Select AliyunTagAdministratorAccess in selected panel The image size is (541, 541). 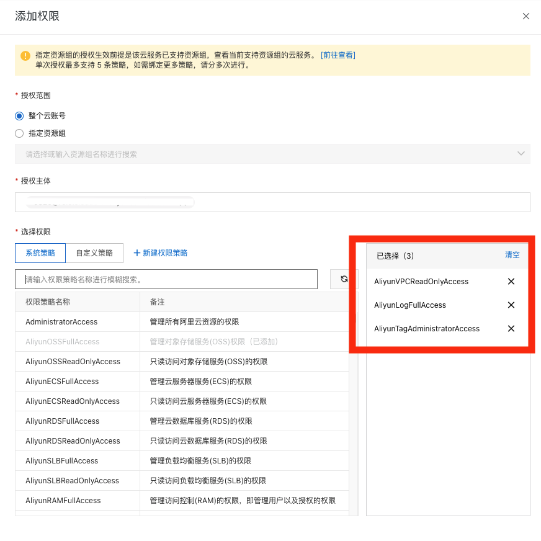pyautogui.click(x=427, y=328)
